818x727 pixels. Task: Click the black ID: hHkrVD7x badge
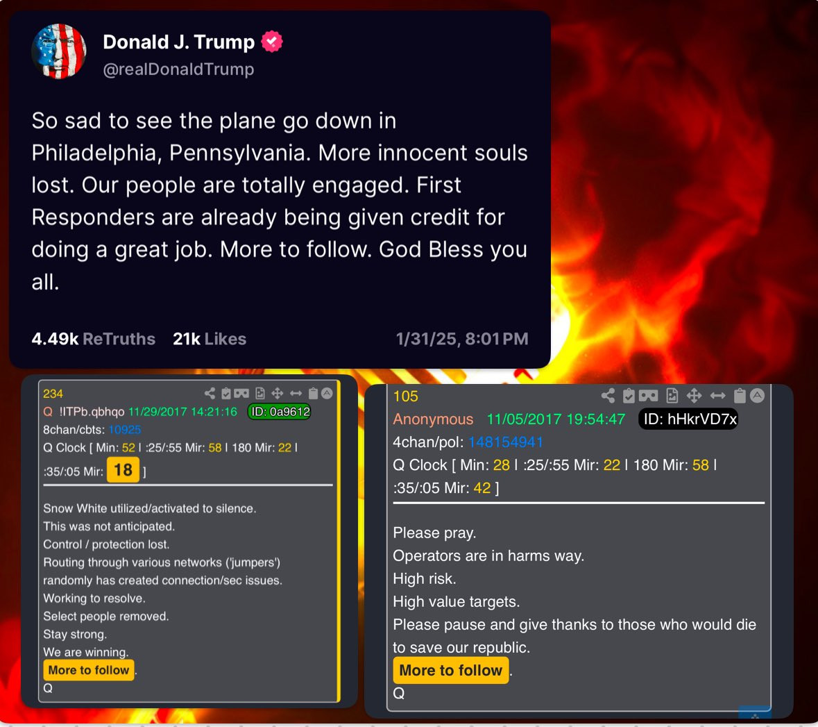[689, 419]
